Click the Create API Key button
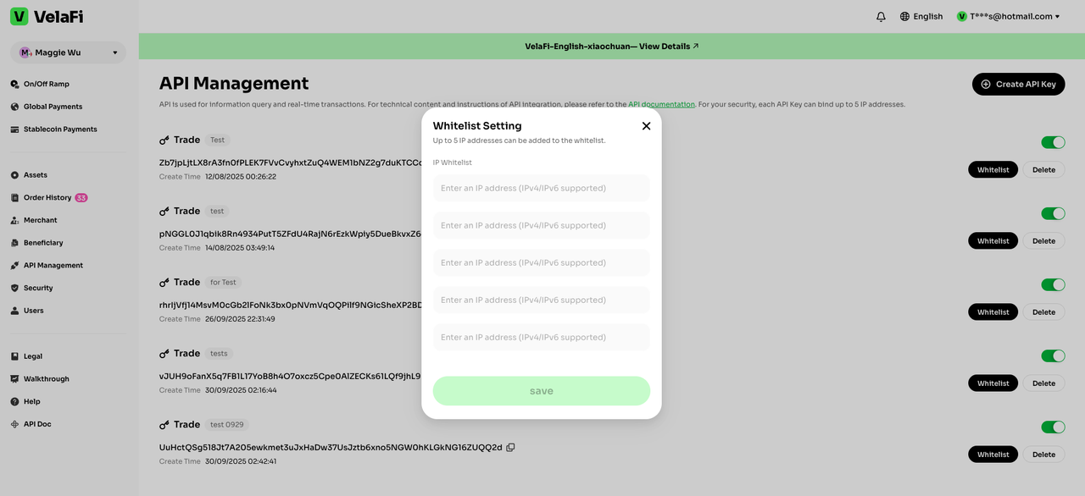 (x=1018, y=84)
